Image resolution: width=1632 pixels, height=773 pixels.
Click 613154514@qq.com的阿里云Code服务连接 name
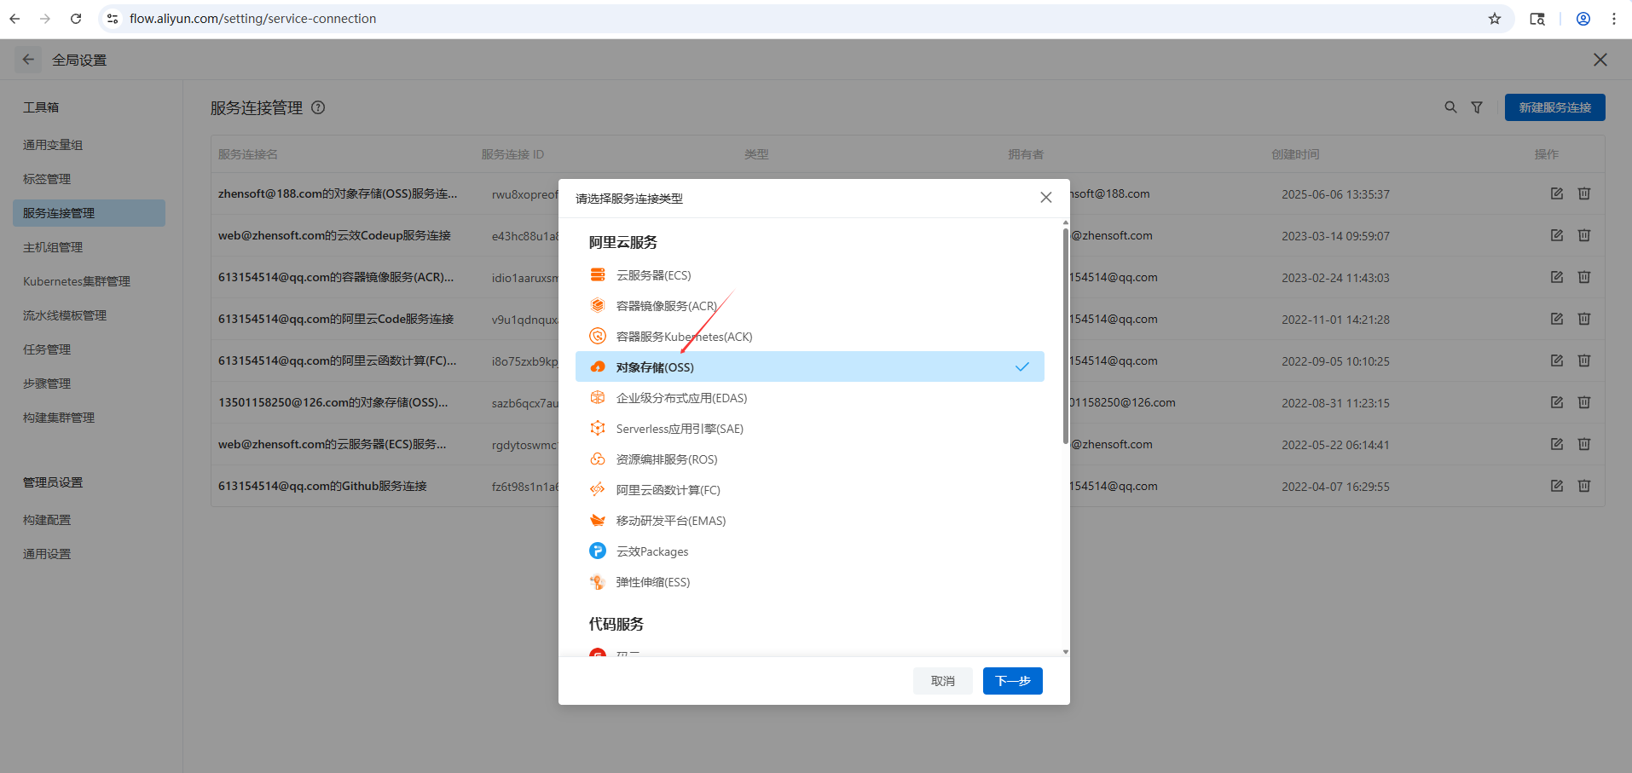click(336, 319)
